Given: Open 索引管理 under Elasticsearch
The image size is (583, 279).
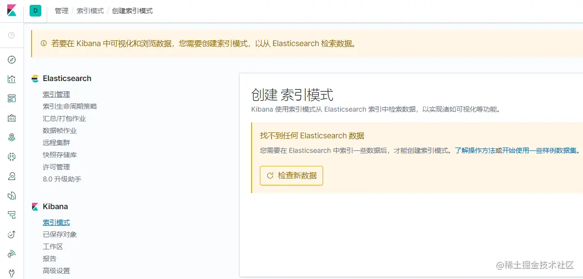Looking at the screenshot, I should [56, 94].
